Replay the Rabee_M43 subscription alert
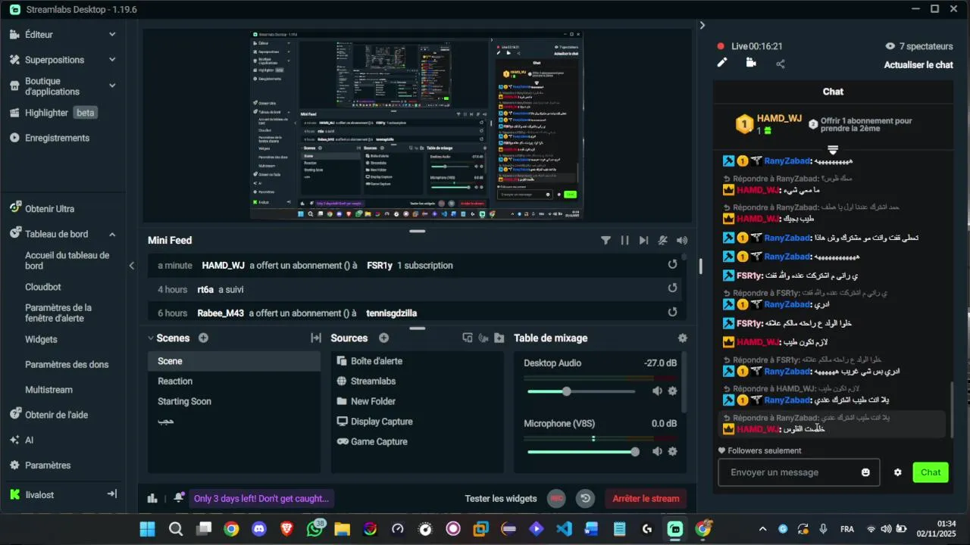 tap(672, 312)
